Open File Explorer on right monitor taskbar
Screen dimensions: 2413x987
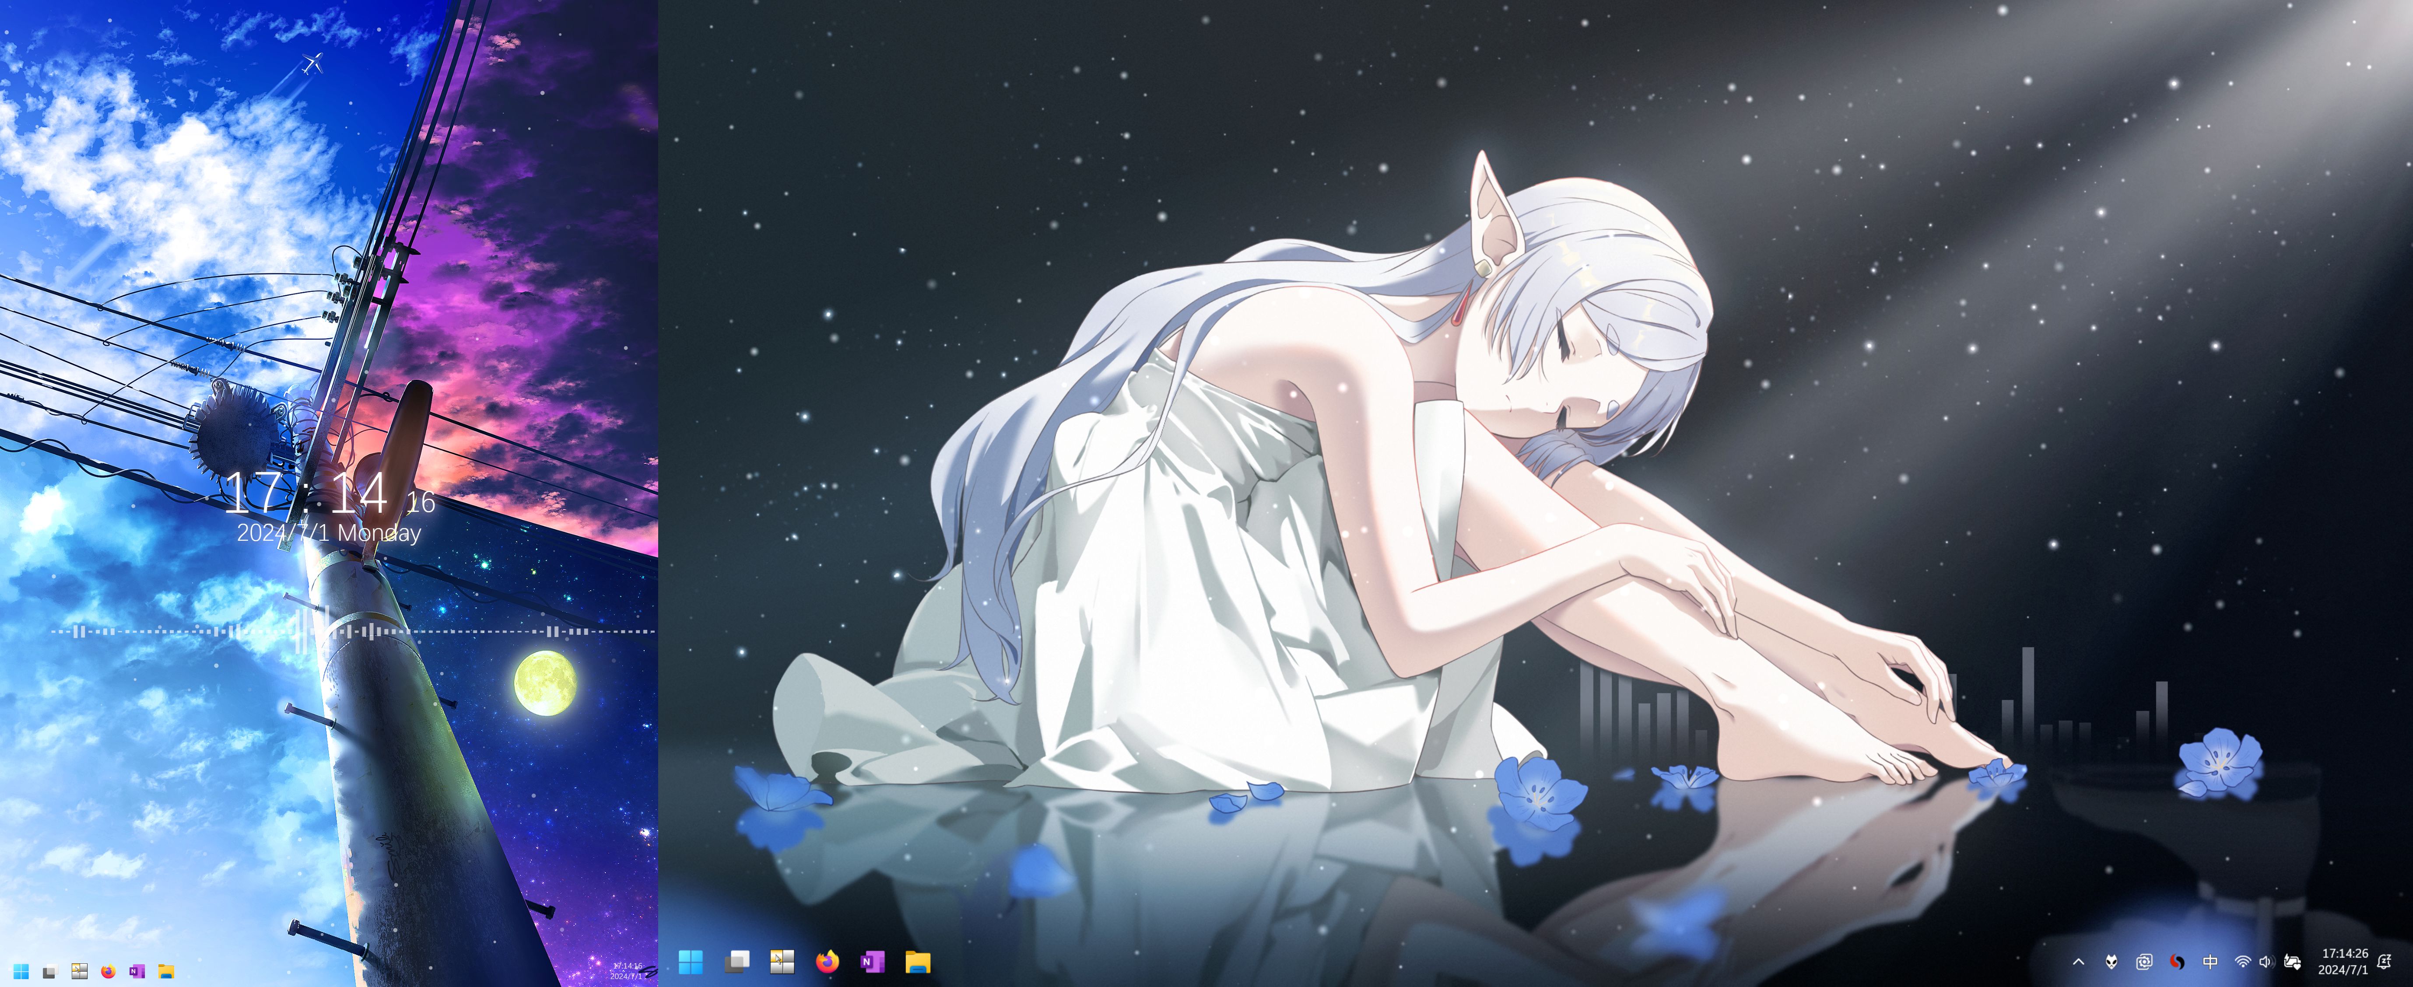point(917,962)
